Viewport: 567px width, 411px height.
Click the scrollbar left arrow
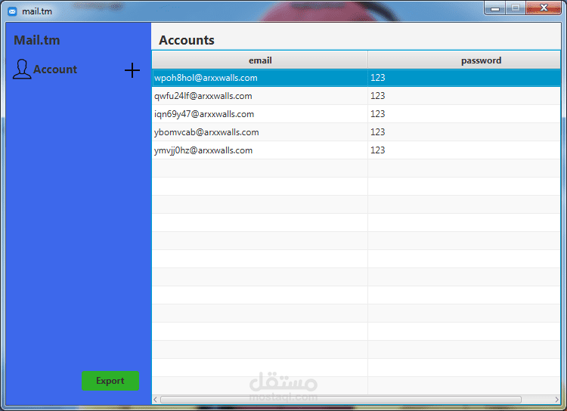tap(156, 400)
